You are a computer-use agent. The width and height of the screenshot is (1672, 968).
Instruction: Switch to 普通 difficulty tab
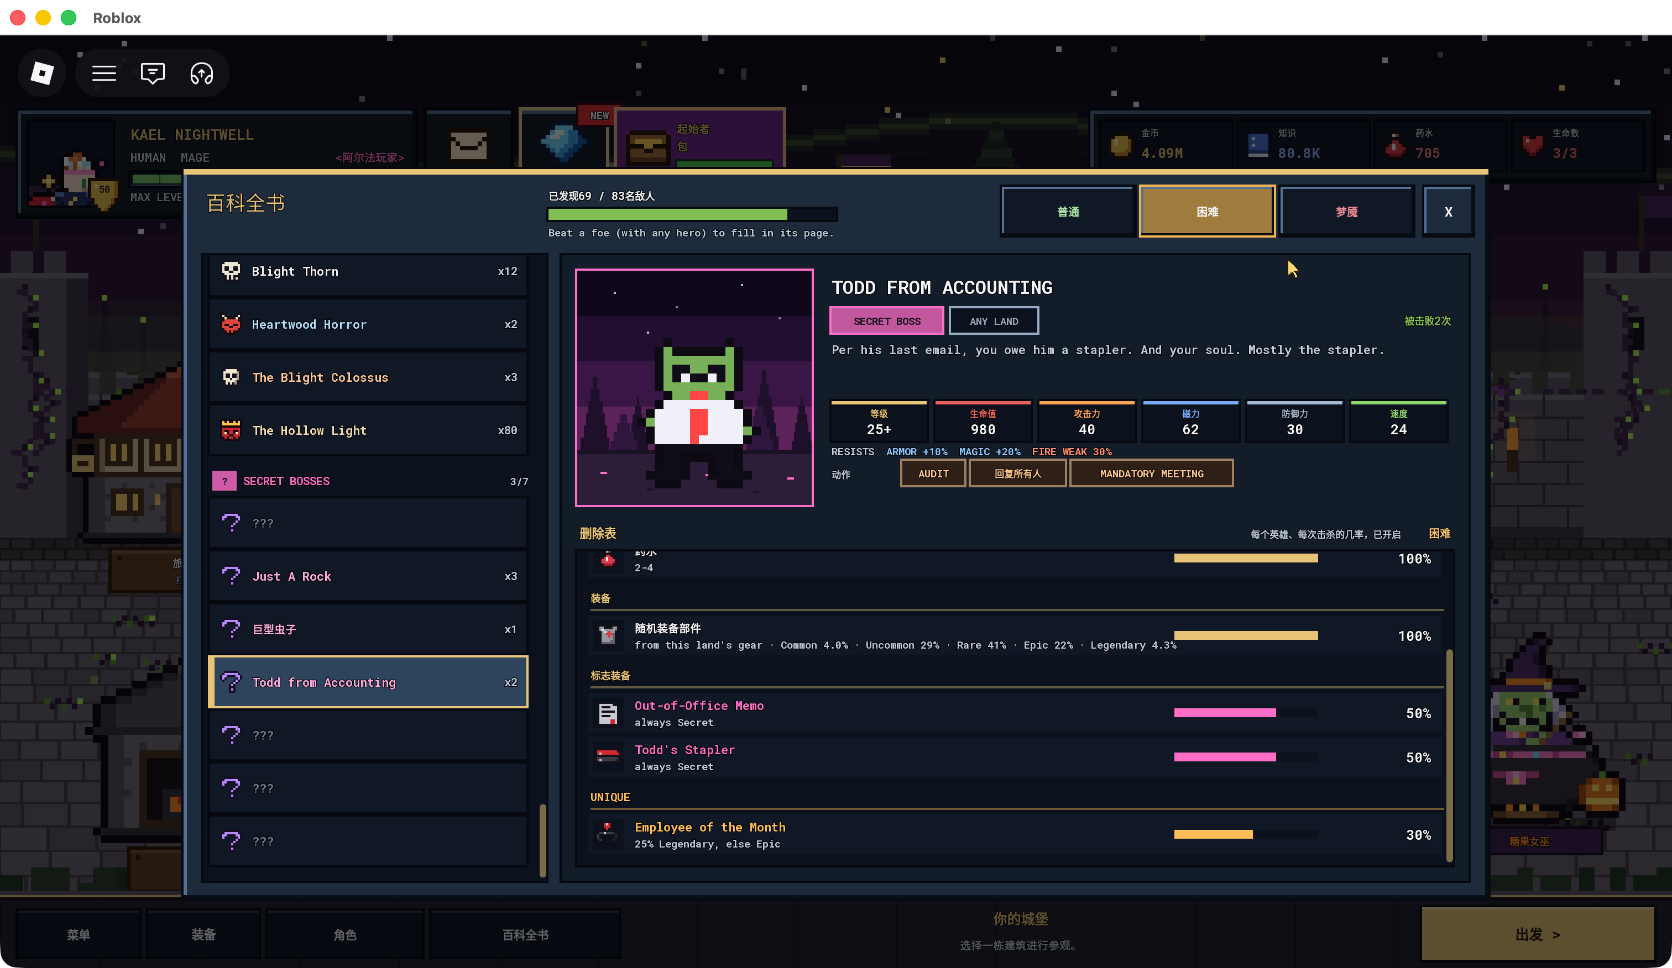coord(1068,212)
